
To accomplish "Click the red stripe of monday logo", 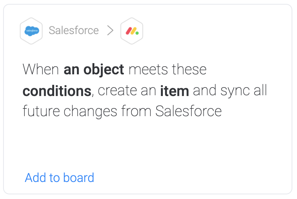I will tap(129, 31).
